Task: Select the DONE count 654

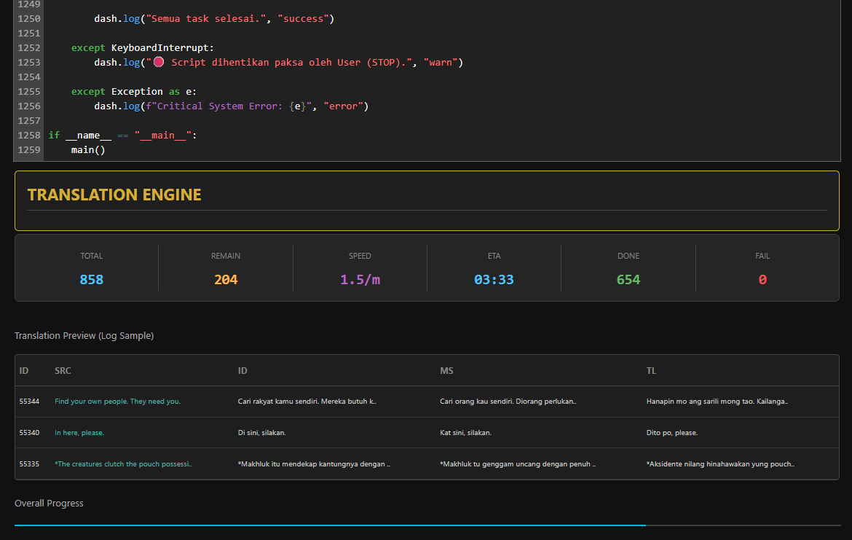Action: (x=628, y=280)
